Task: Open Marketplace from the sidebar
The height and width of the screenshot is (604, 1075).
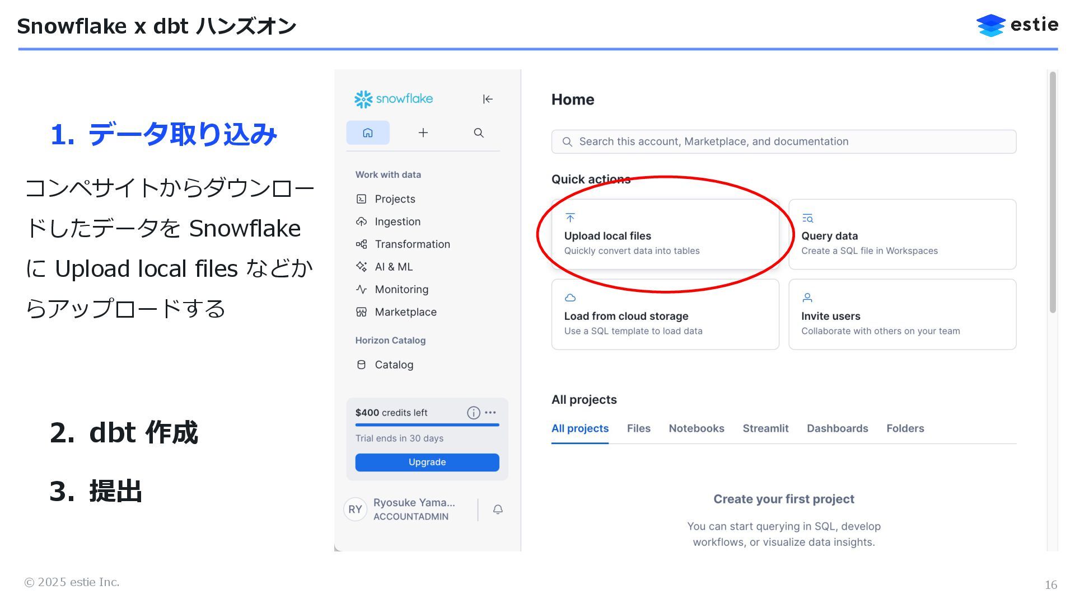Action: [x=405, y=312]
